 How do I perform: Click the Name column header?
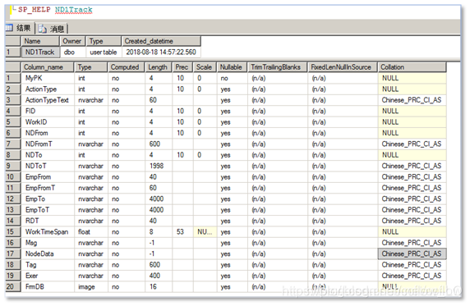click(40, 41)
